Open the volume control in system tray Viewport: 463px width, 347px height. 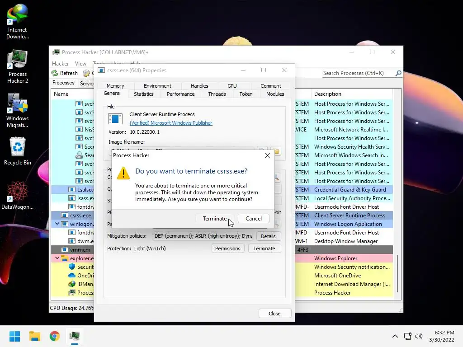coord(418,336)
